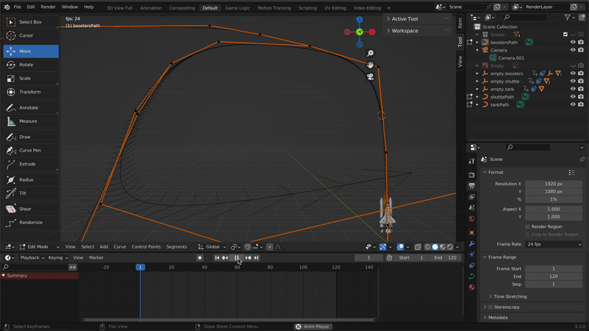Click the frame 1 playhead marker

pos(140,267)
